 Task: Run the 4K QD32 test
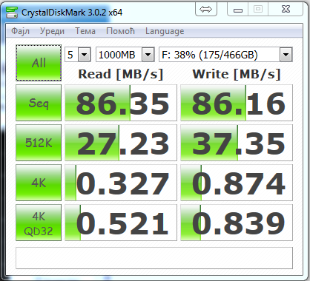tap(39, 223)
